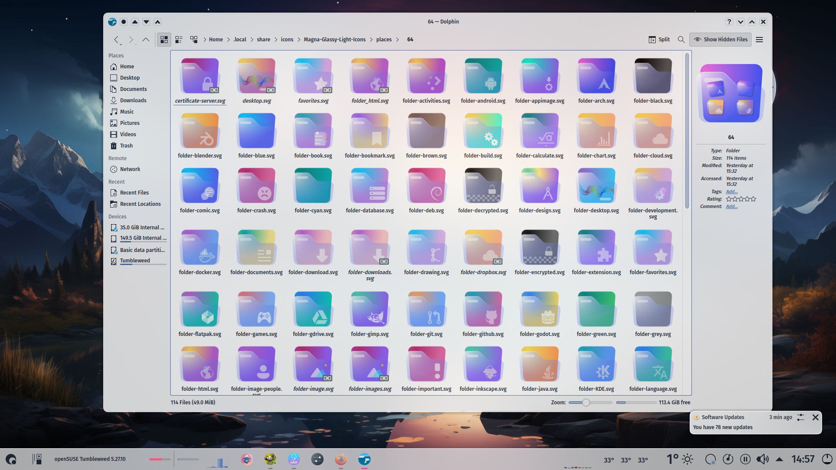836x470 pixels.
Task: Select folder-blender.svg file icon
Action: [x=200, y=131]
